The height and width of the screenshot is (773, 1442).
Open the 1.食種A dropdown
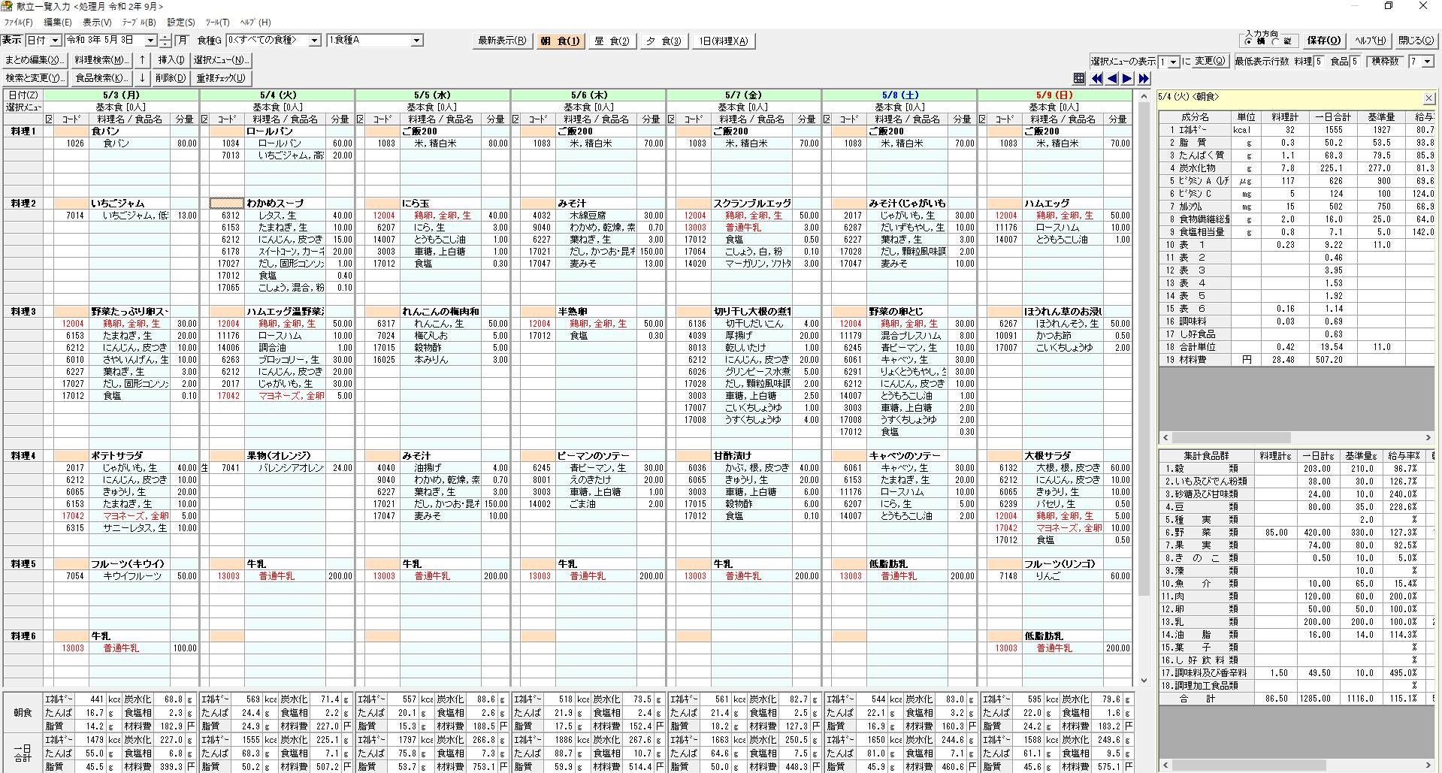pos(416,41)
